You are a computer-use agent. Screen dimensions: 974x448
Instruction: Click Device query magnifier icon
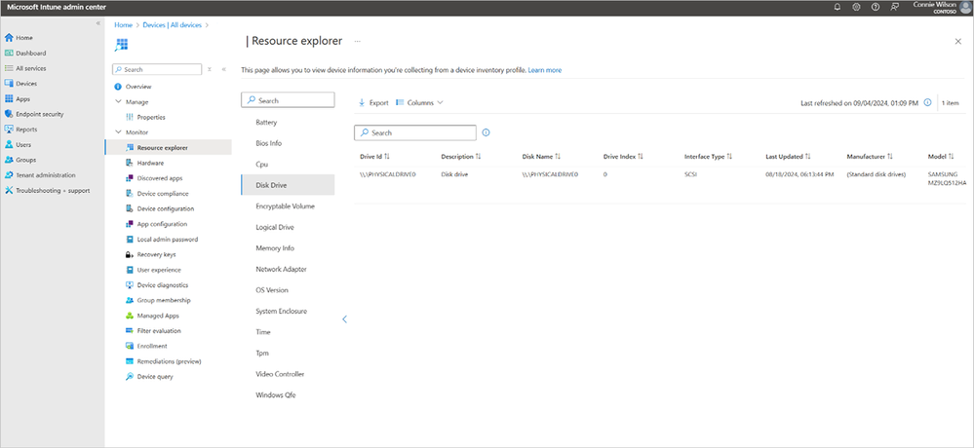tap(130, 377)
